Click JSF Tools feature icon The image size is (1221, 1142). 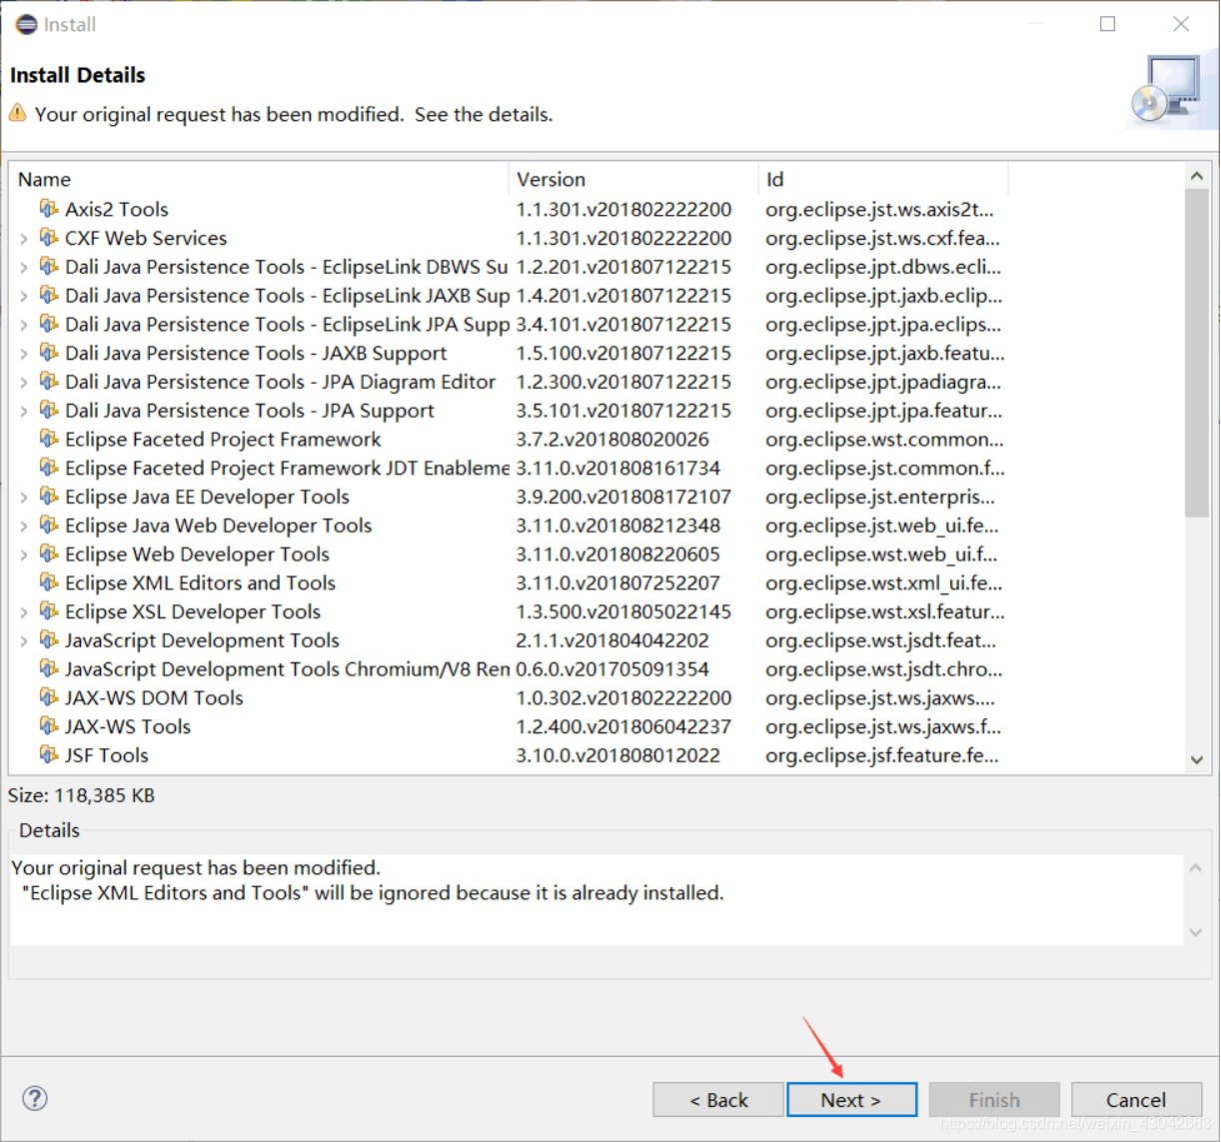click(48, 754)
